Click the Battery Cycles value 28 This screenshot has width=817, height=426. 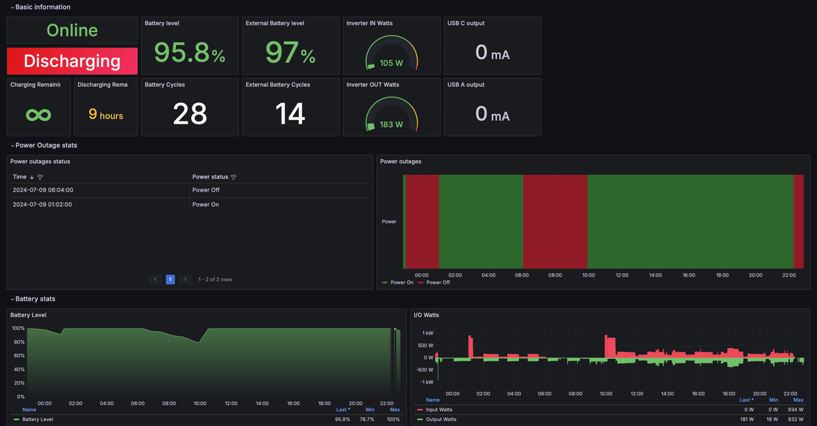(x=190, y=114)
